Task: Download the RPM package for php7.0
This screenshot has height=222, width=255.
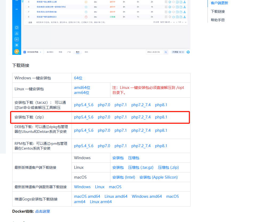Action: 104,146
